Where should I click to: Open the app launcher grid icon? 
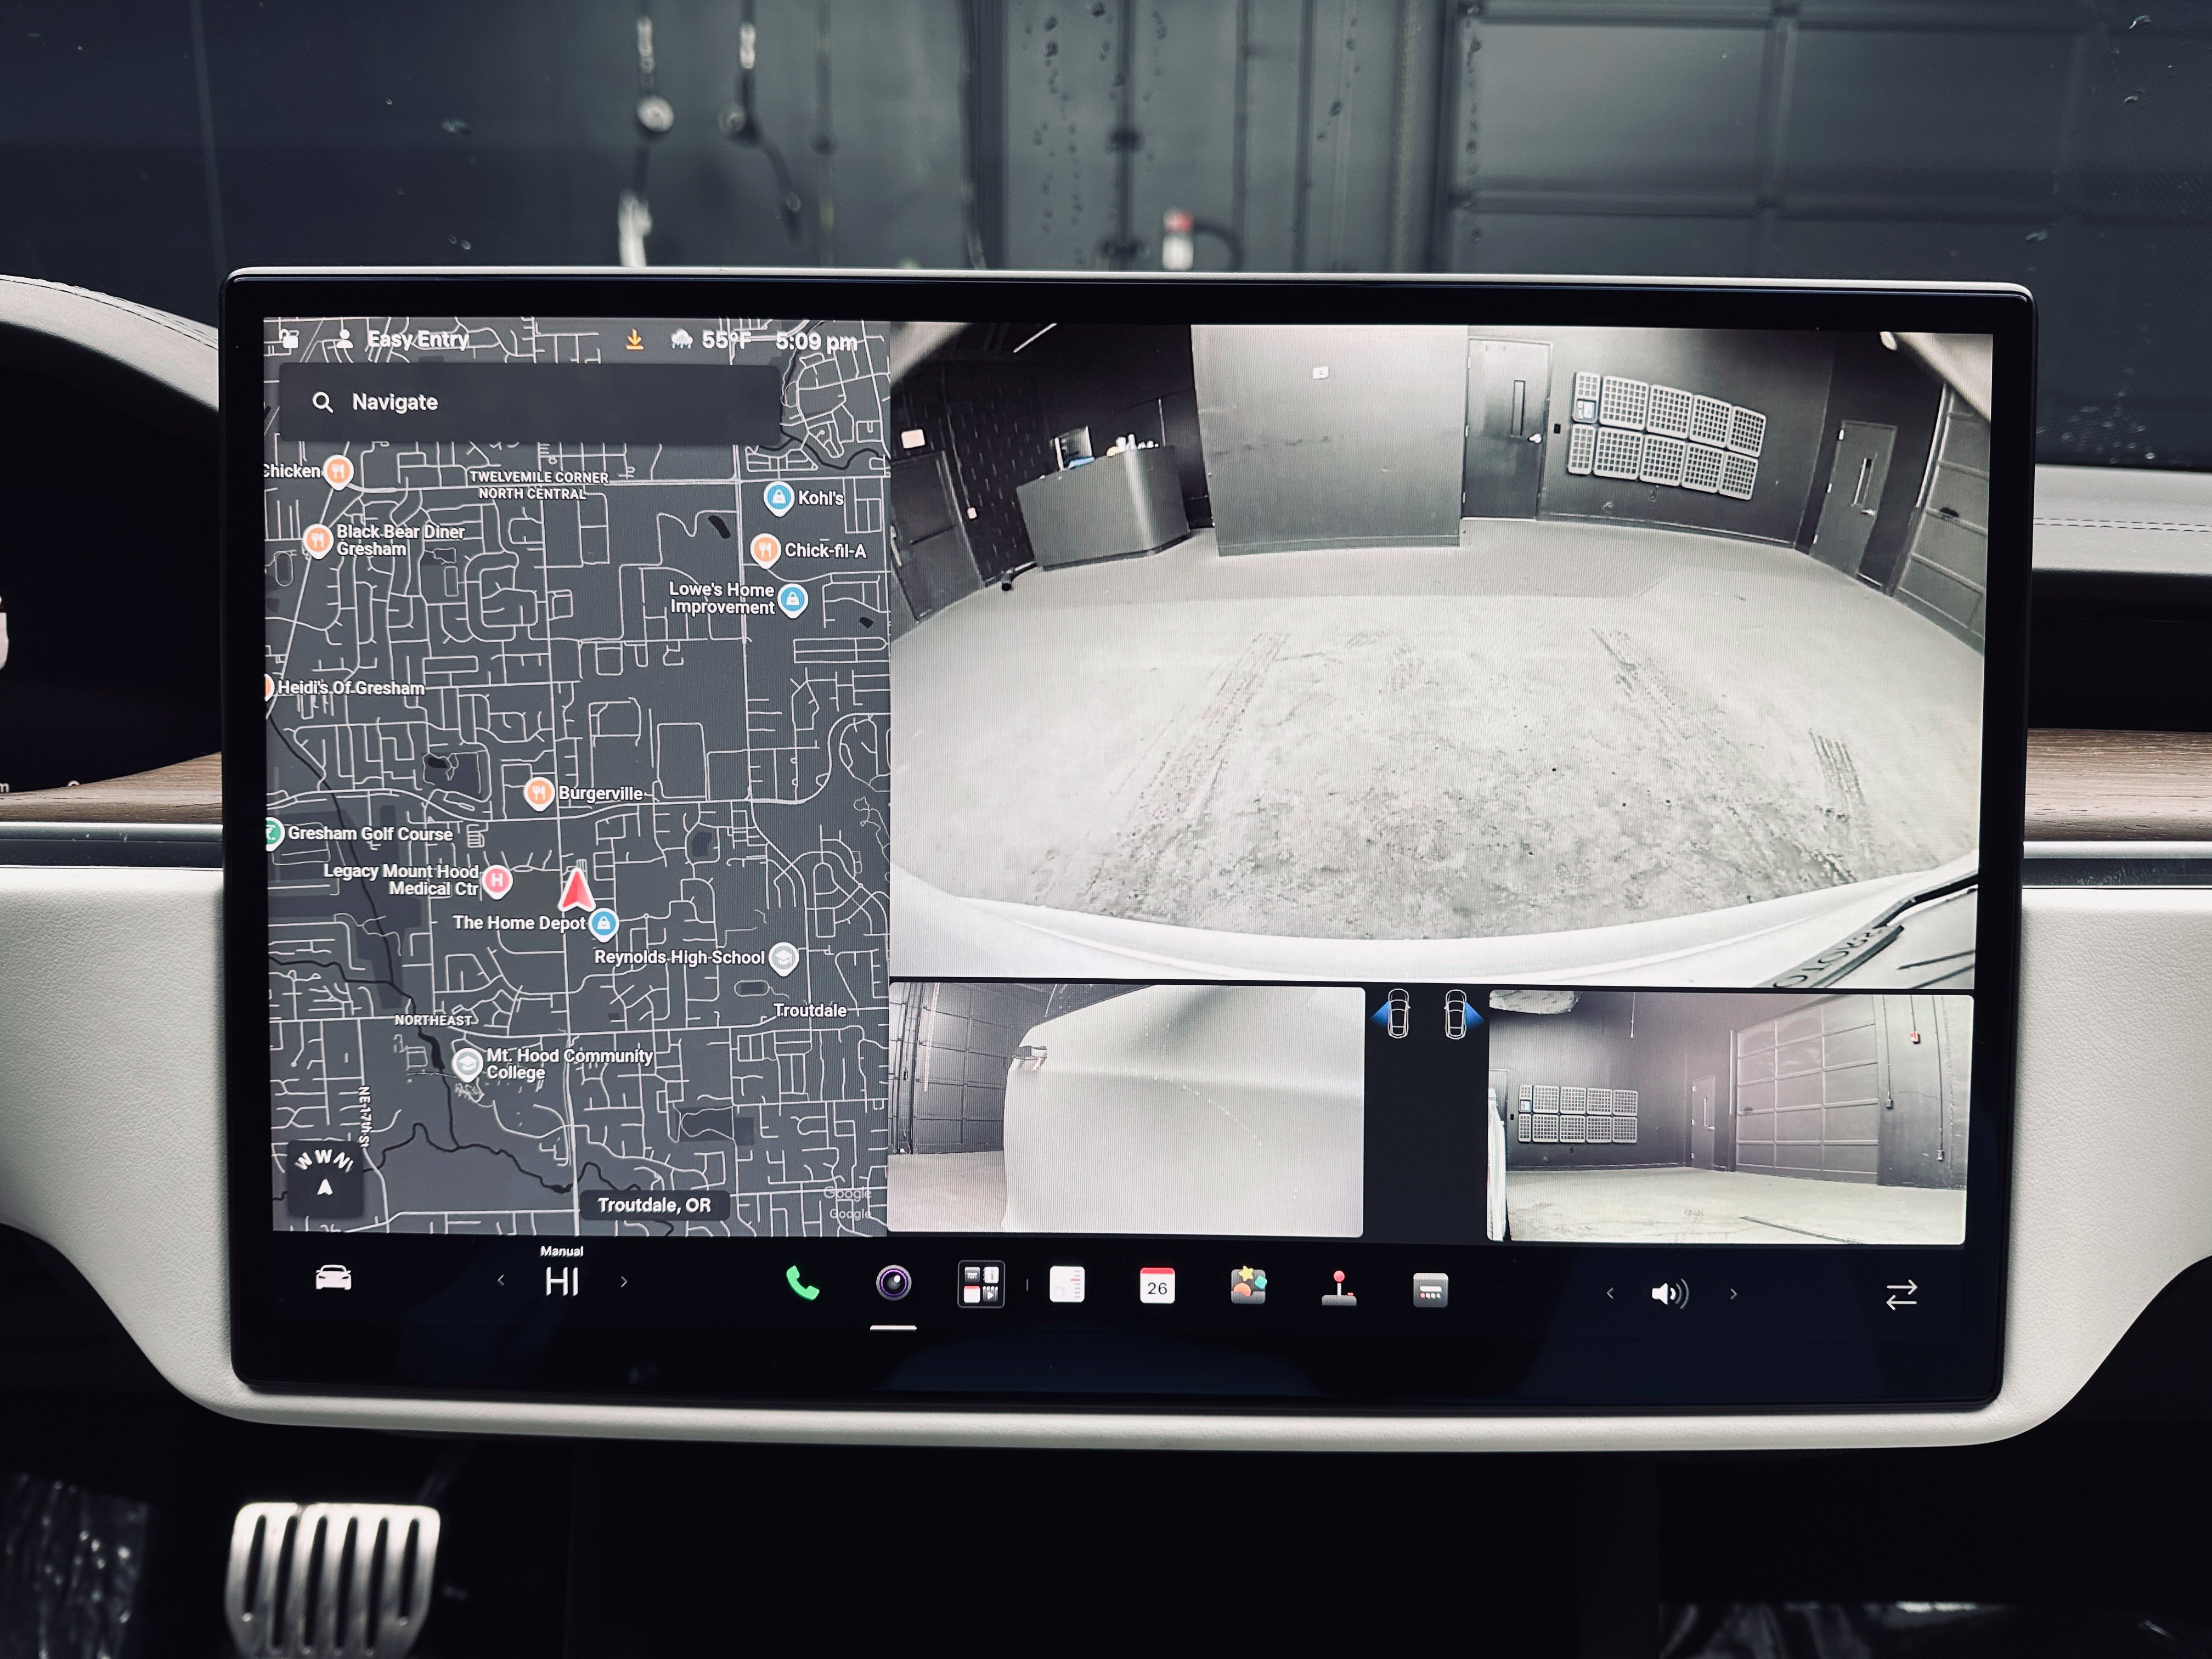point(981,1284)
